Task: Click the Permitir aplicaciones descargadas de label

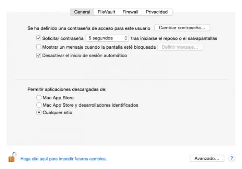Action: click(67, 89)
